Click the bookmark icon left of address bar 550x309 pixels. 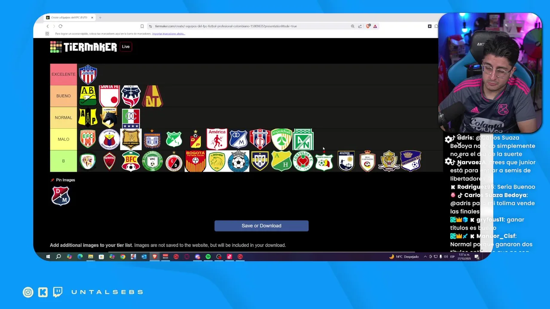(x=142, y=26)
